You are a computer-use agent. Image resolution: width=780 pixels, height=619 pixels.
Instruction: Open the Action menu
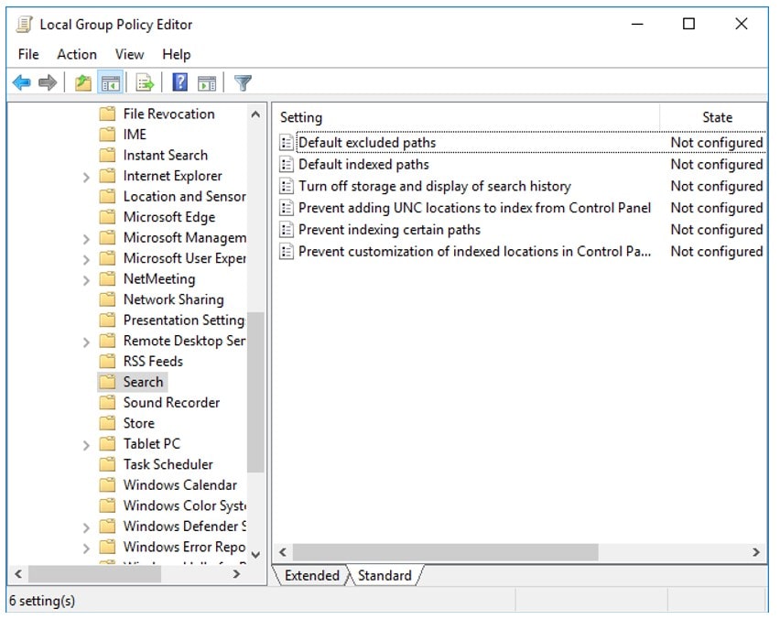click(76, 54)
